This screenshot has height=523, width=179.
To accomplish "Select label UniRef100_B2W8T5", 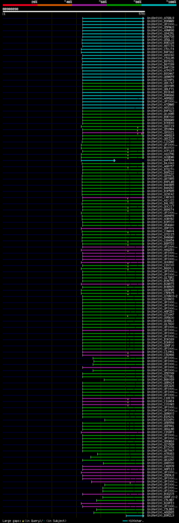I will pyautogui.click(x=161, y=284).
